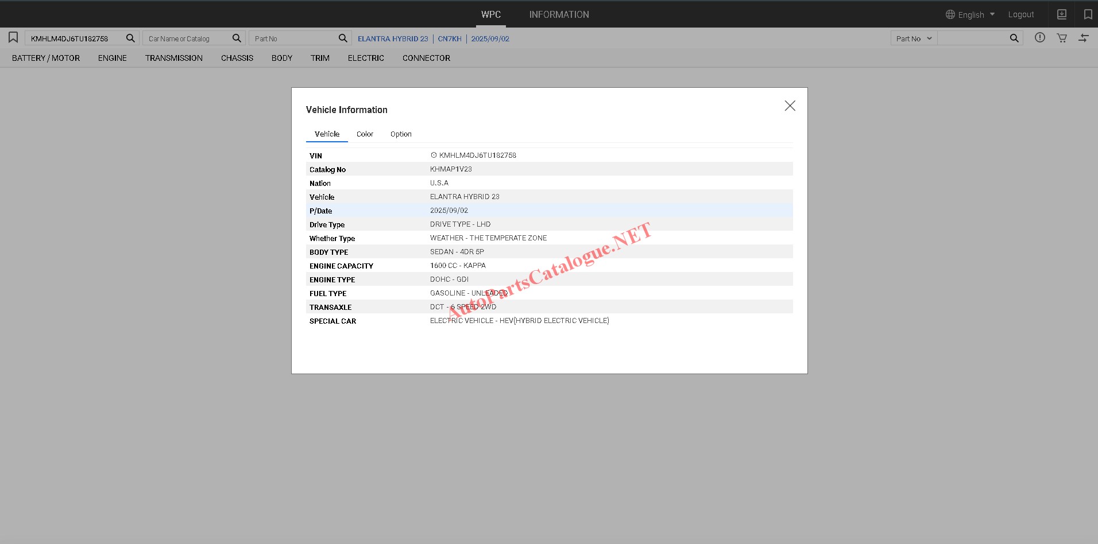Open the BATTERY / MOTOR menu
The width and height of the screenshot is (1098, 544).
point(46,58)
